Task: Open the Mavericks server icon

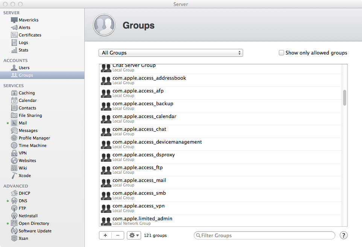Action: click(x=14, y=20)
